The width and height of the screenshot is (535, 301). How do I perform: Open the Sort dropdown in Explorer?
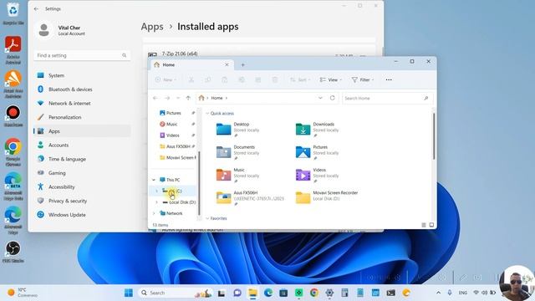coord(300,80)
